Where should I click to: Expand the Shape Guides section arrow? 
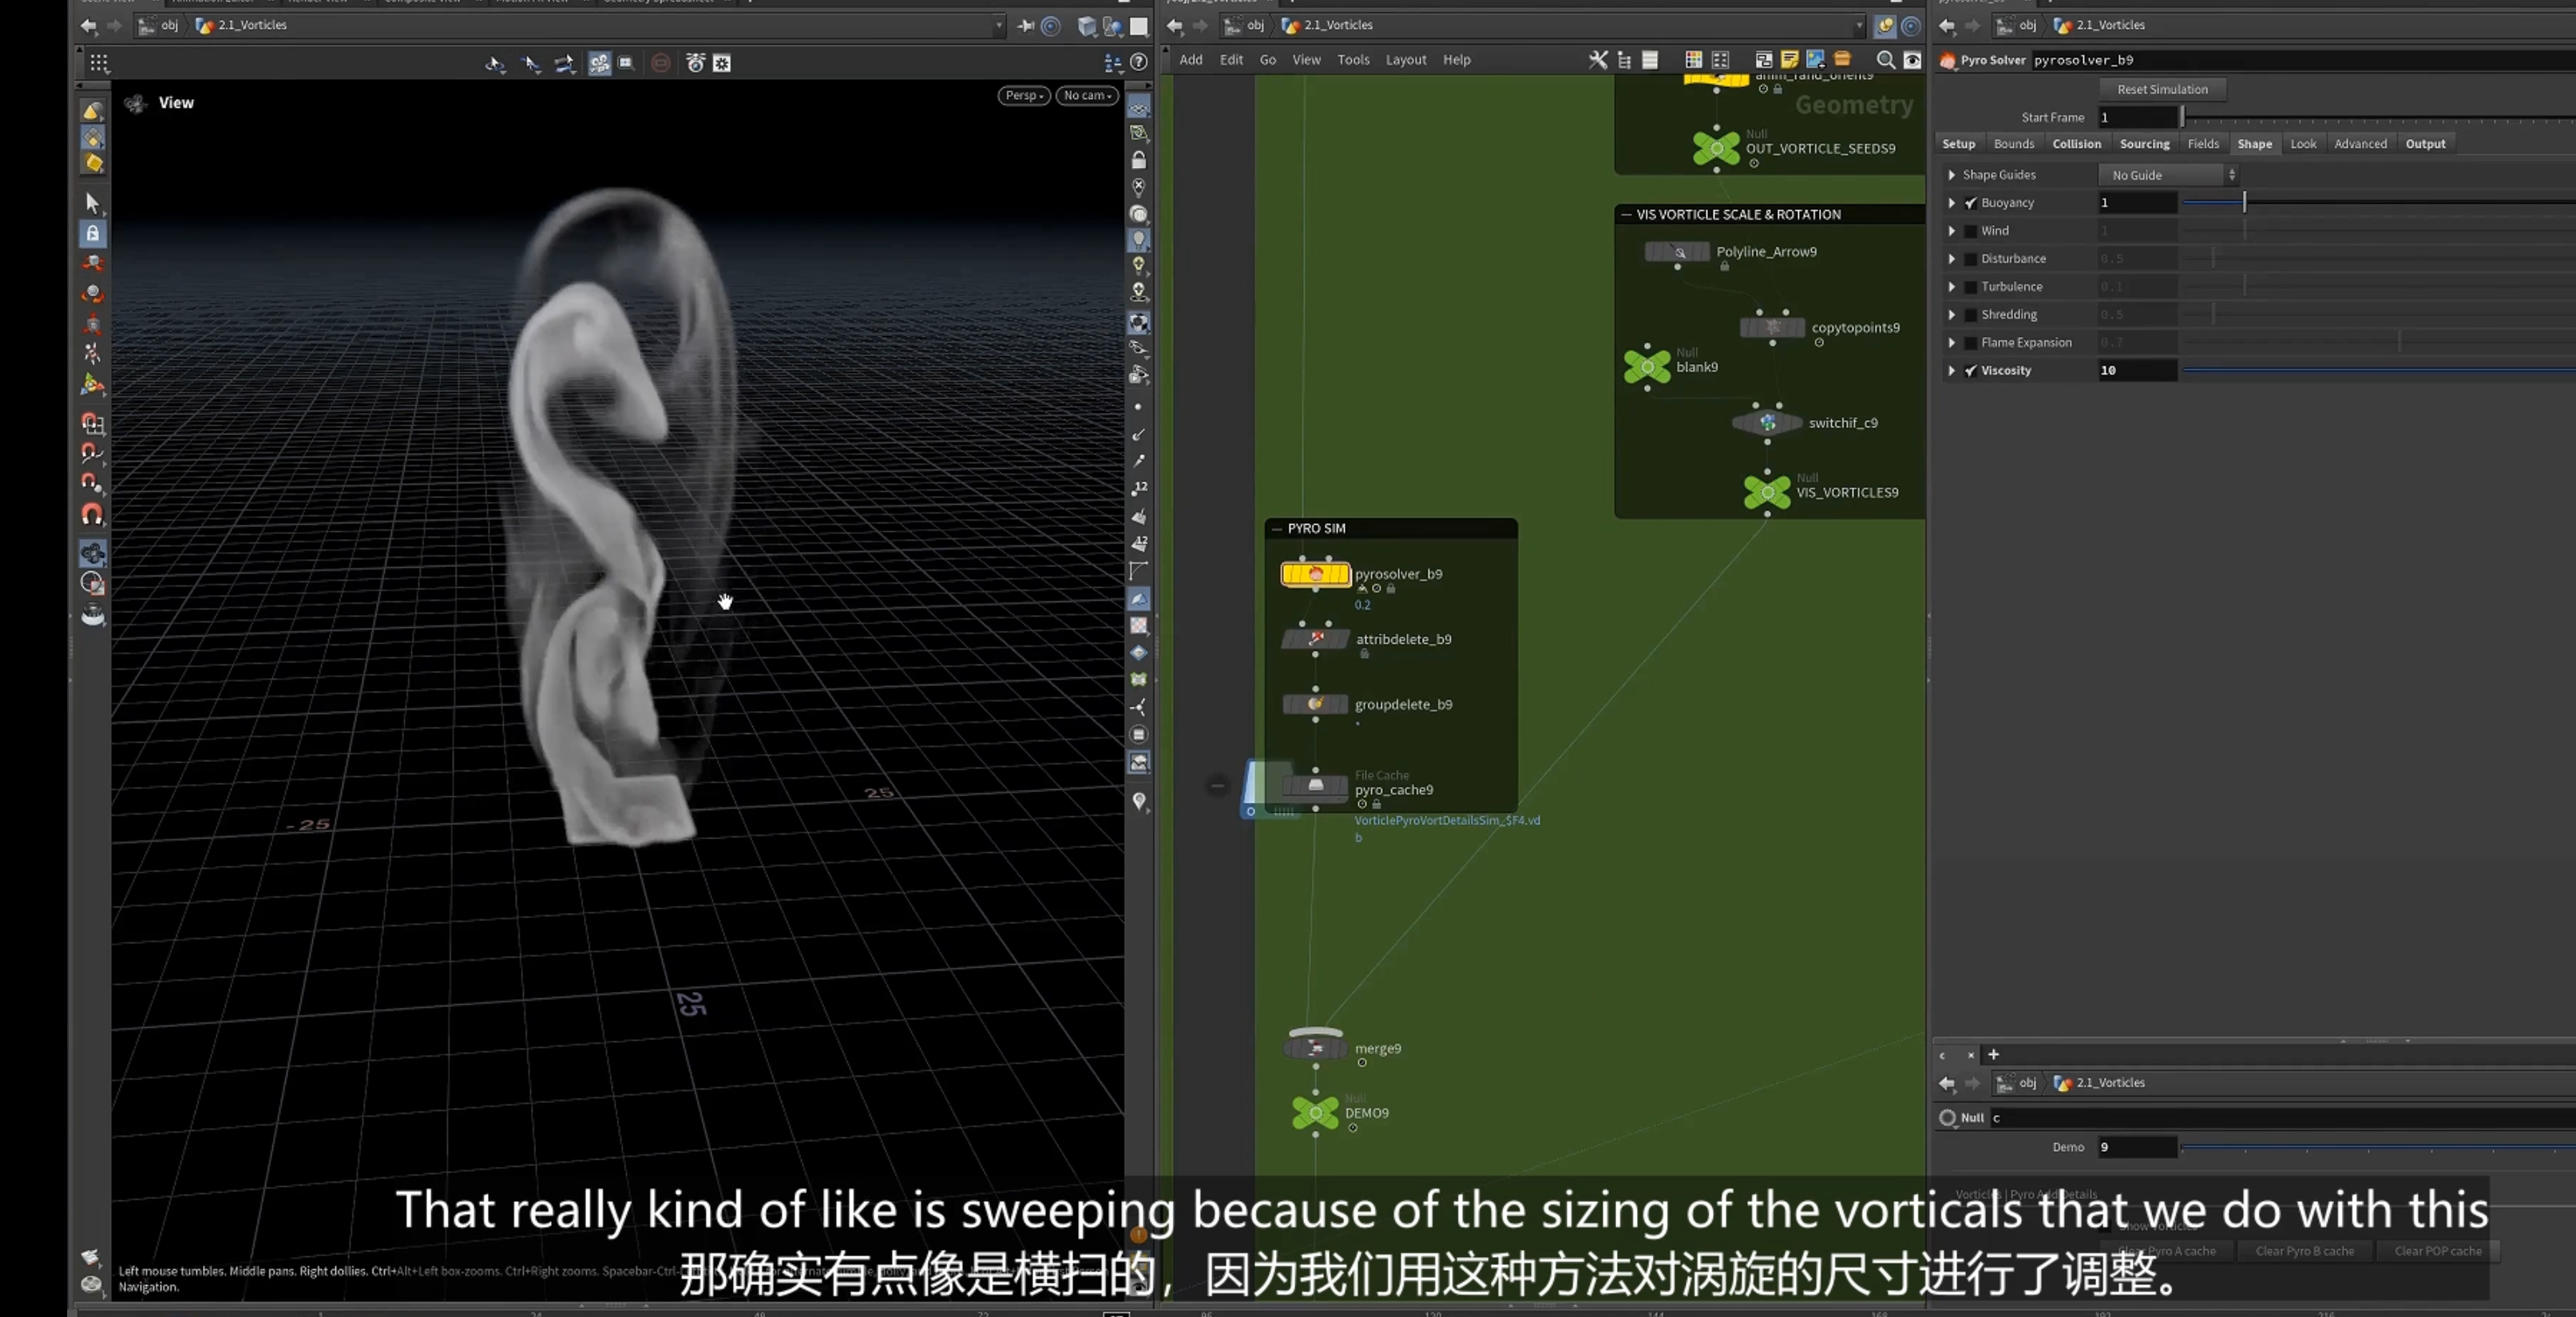pos(1951,175)
